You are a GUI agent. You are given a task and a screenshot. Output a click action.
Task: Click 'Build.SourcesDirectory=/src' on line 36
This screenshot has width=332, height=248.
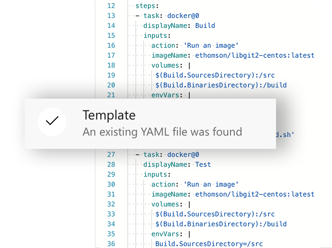click(209, 244)
